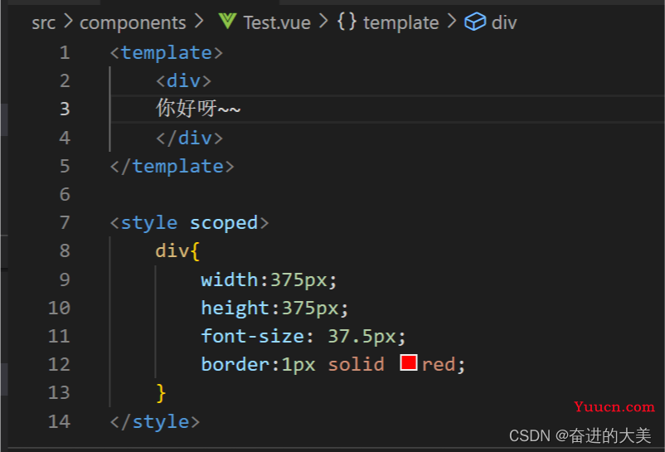The image size is (665, 452).
Task: Click the blue cube div symbol icon
Action: click(475, 22)
